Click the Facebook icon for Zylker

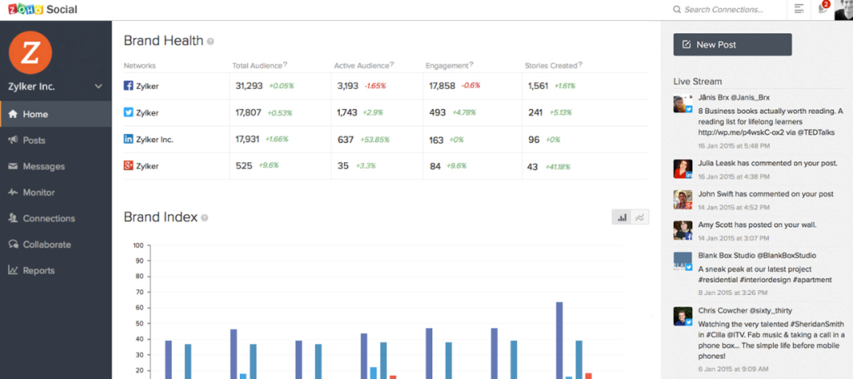point(128,86)
